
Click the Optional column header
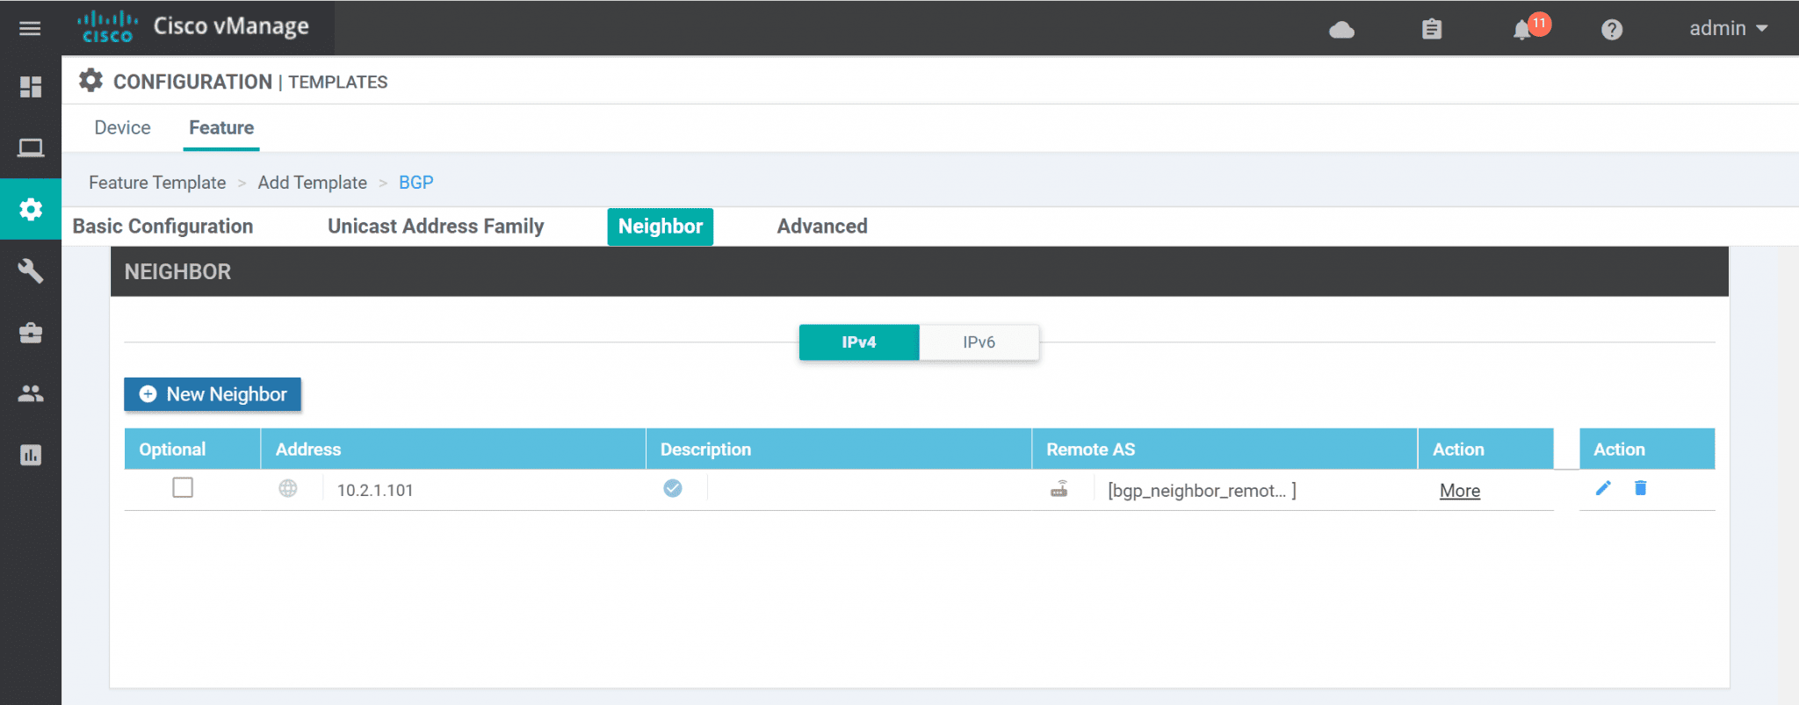[x=192, y=449]
